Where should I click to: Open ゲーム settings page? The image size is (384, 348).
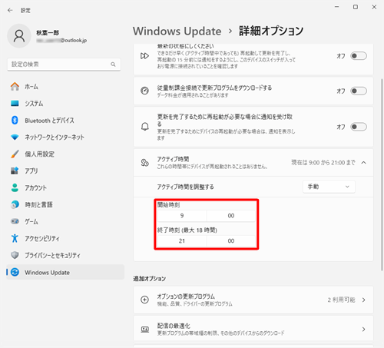click(x=65, y=221)
